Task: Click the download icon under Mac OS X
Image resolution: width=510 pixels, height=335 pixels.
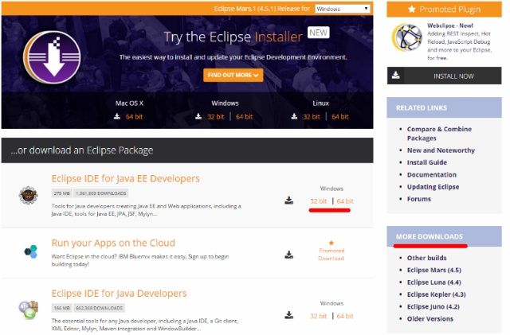Action: 117,116
